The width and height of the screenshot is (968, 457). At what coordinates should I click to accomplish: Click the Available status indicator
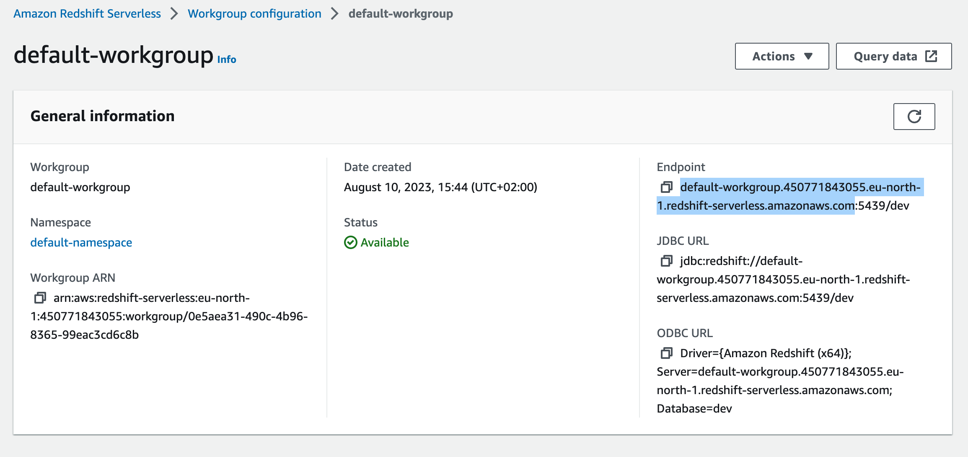(x=376, y=242)
